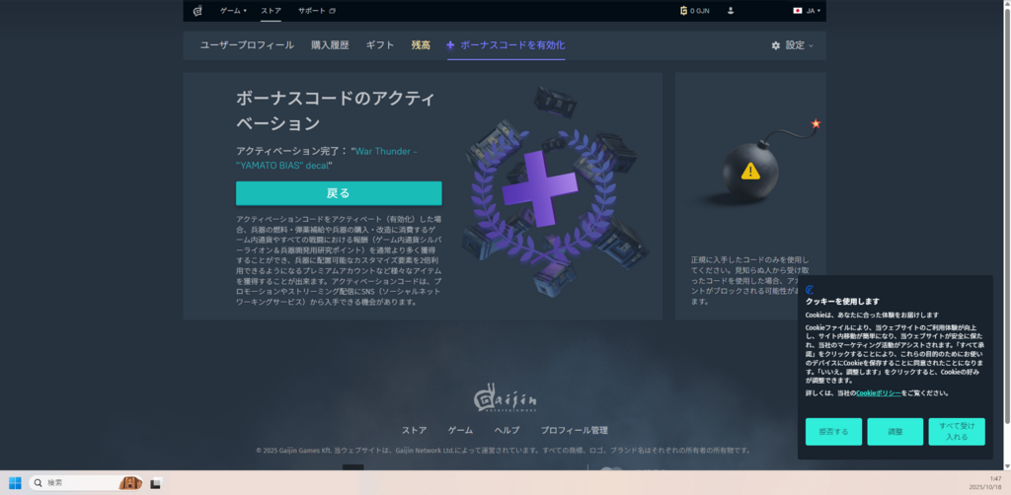Open the user account icon
Image resolution: width=1011 pixels, height=495 pixels.
(731, 11)
